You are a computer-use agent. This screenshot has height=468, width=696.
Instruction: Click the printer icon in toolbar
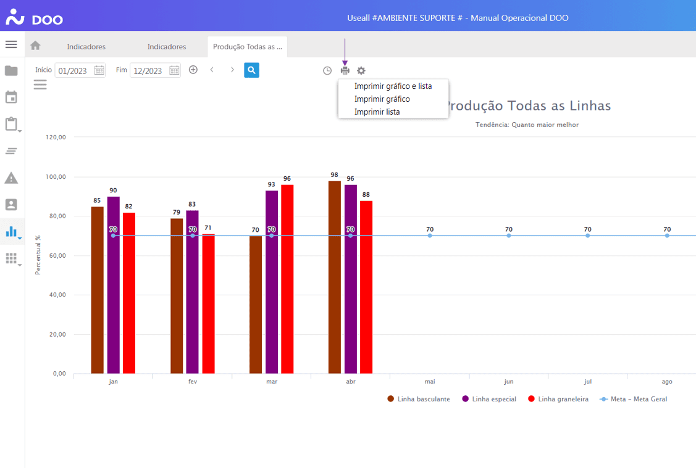tap(345, 71)
